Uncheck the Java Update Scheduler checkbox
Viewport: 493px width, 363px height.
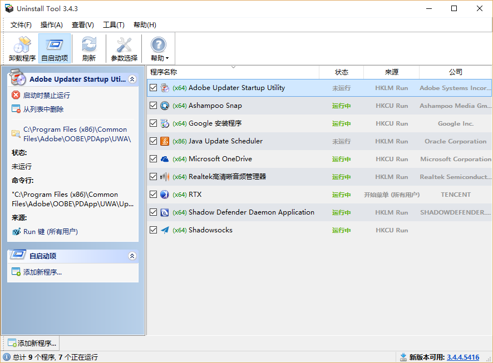[154, 141]
